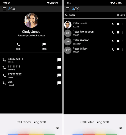View Cindy Jones profile photo
Image resolution: width=126 pixels, height=135 pixels.
(31, 21)
